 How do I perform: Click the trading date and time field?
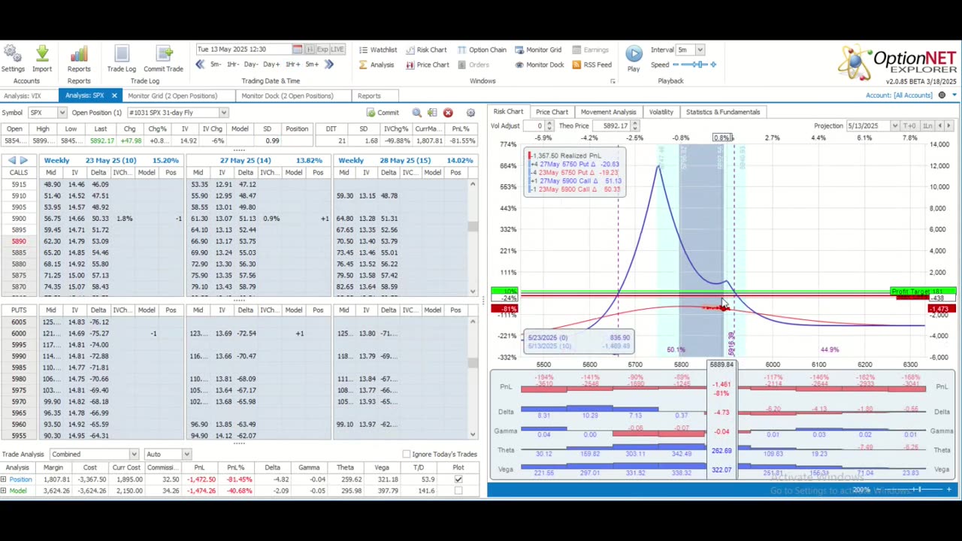[244, 50]
